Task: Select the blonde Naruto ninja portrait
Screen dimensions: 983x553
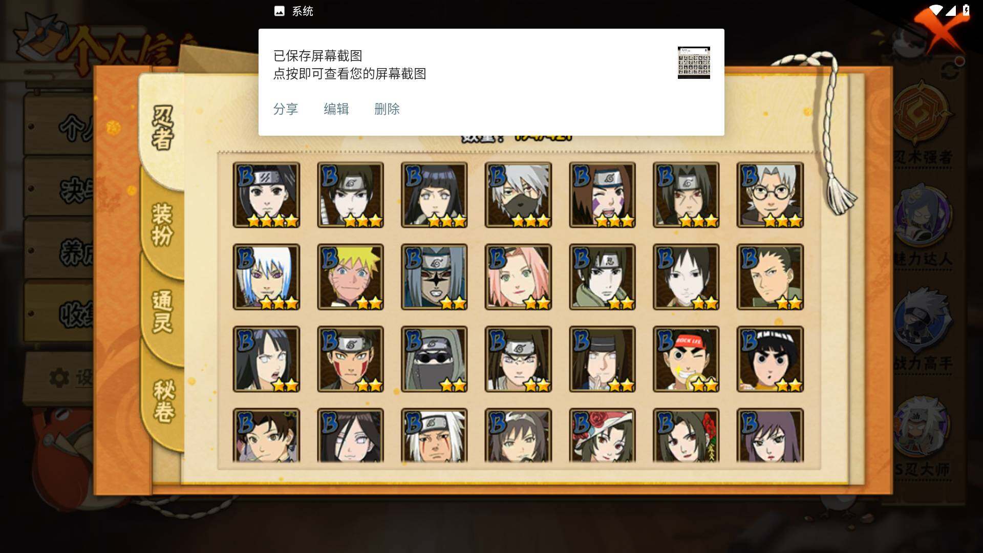Action: (x=350, y=276)
